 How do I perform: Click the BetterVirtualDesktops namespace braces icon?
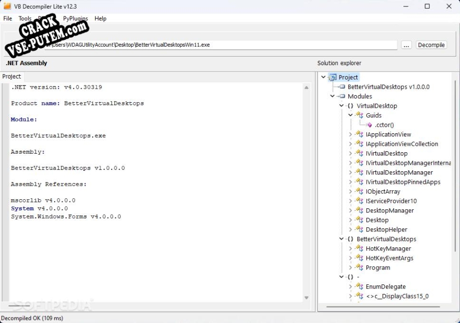pos(350,239)
